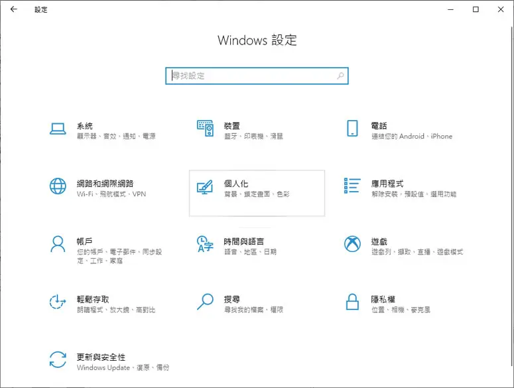Select the 電話 category title
Image resolution: width=514 pixels, height=388 pixels.
pyautogui.click(x=379, y=126)
